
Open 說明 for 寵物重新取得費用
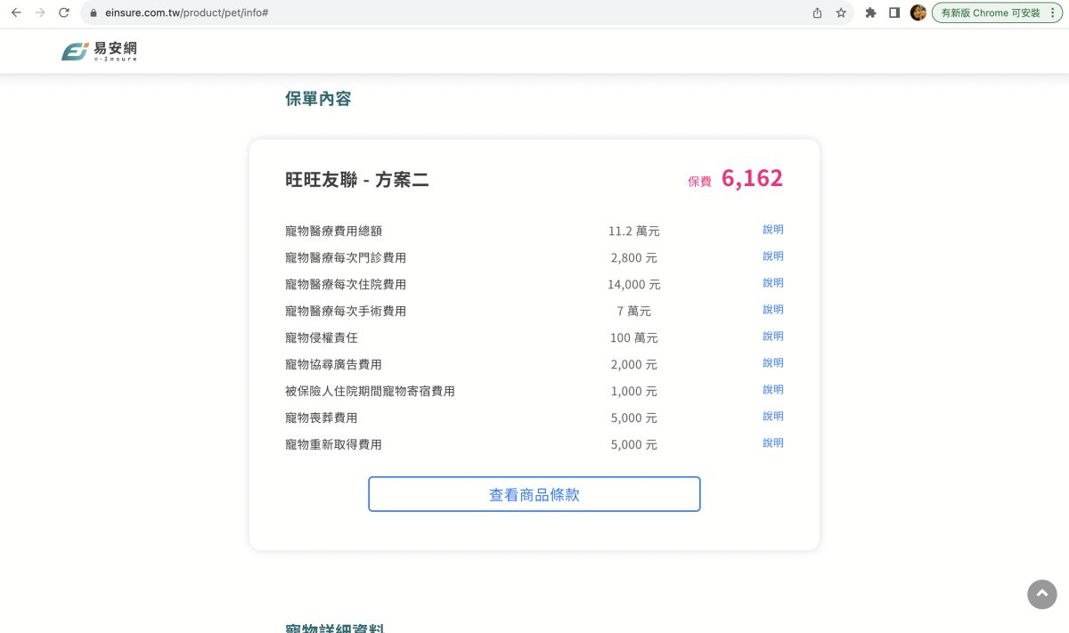(772, 442)
